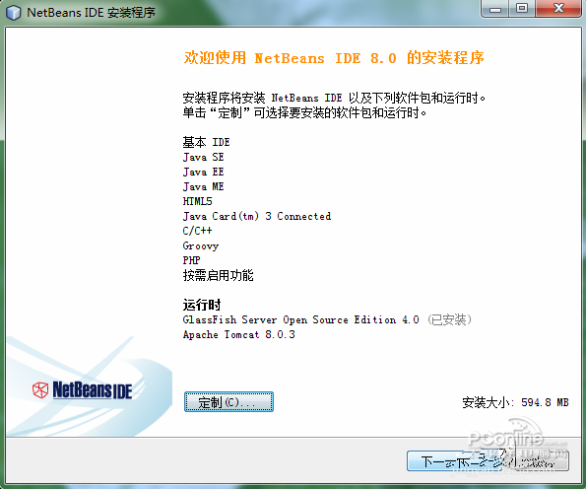Click the HTML5 list entry
The width and height of the screenshot is (586, 489).
coord(197,201)
